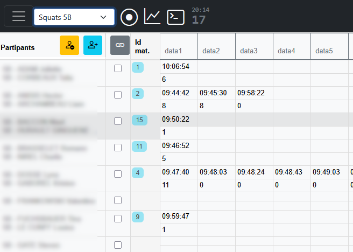Screen dimensions: 353x252
Task: Click the Partipants header label
Action: [18, 47]
